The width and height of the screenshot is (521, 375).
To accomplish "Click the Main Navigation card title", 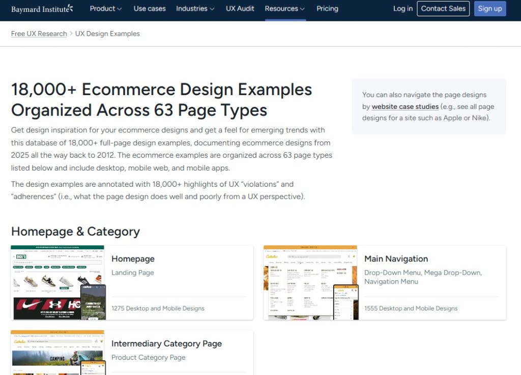I will (396, 259).
